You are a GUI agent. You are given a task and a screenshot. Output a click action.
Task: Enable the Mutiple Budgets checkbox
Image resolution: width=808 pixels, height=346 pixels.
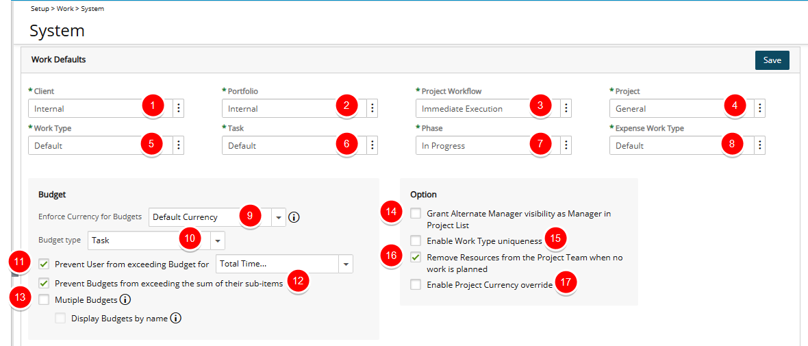click(x=44, y=299)
